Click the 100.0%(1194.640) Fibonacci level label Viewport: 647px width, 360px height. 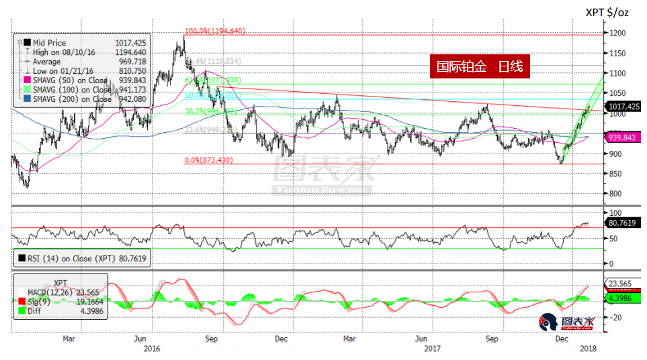[215, 31]
